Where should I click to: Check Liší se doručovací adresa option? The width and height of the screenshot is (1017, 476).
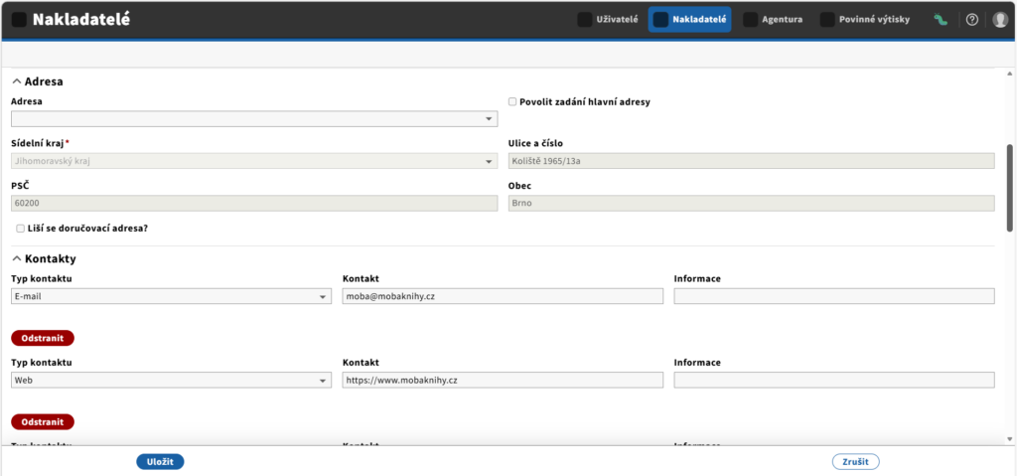point(21,229)
